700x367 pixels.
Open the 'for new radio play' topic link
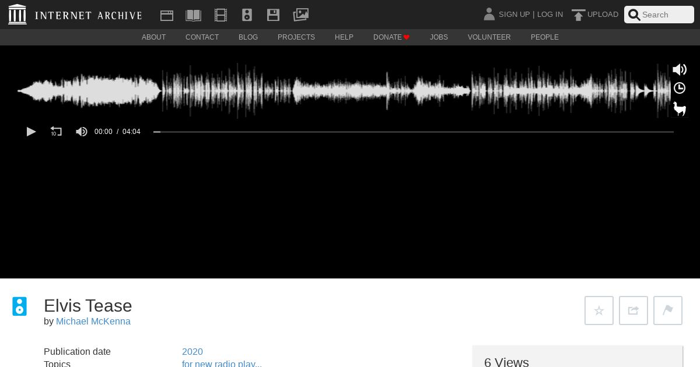click(222, 364)
